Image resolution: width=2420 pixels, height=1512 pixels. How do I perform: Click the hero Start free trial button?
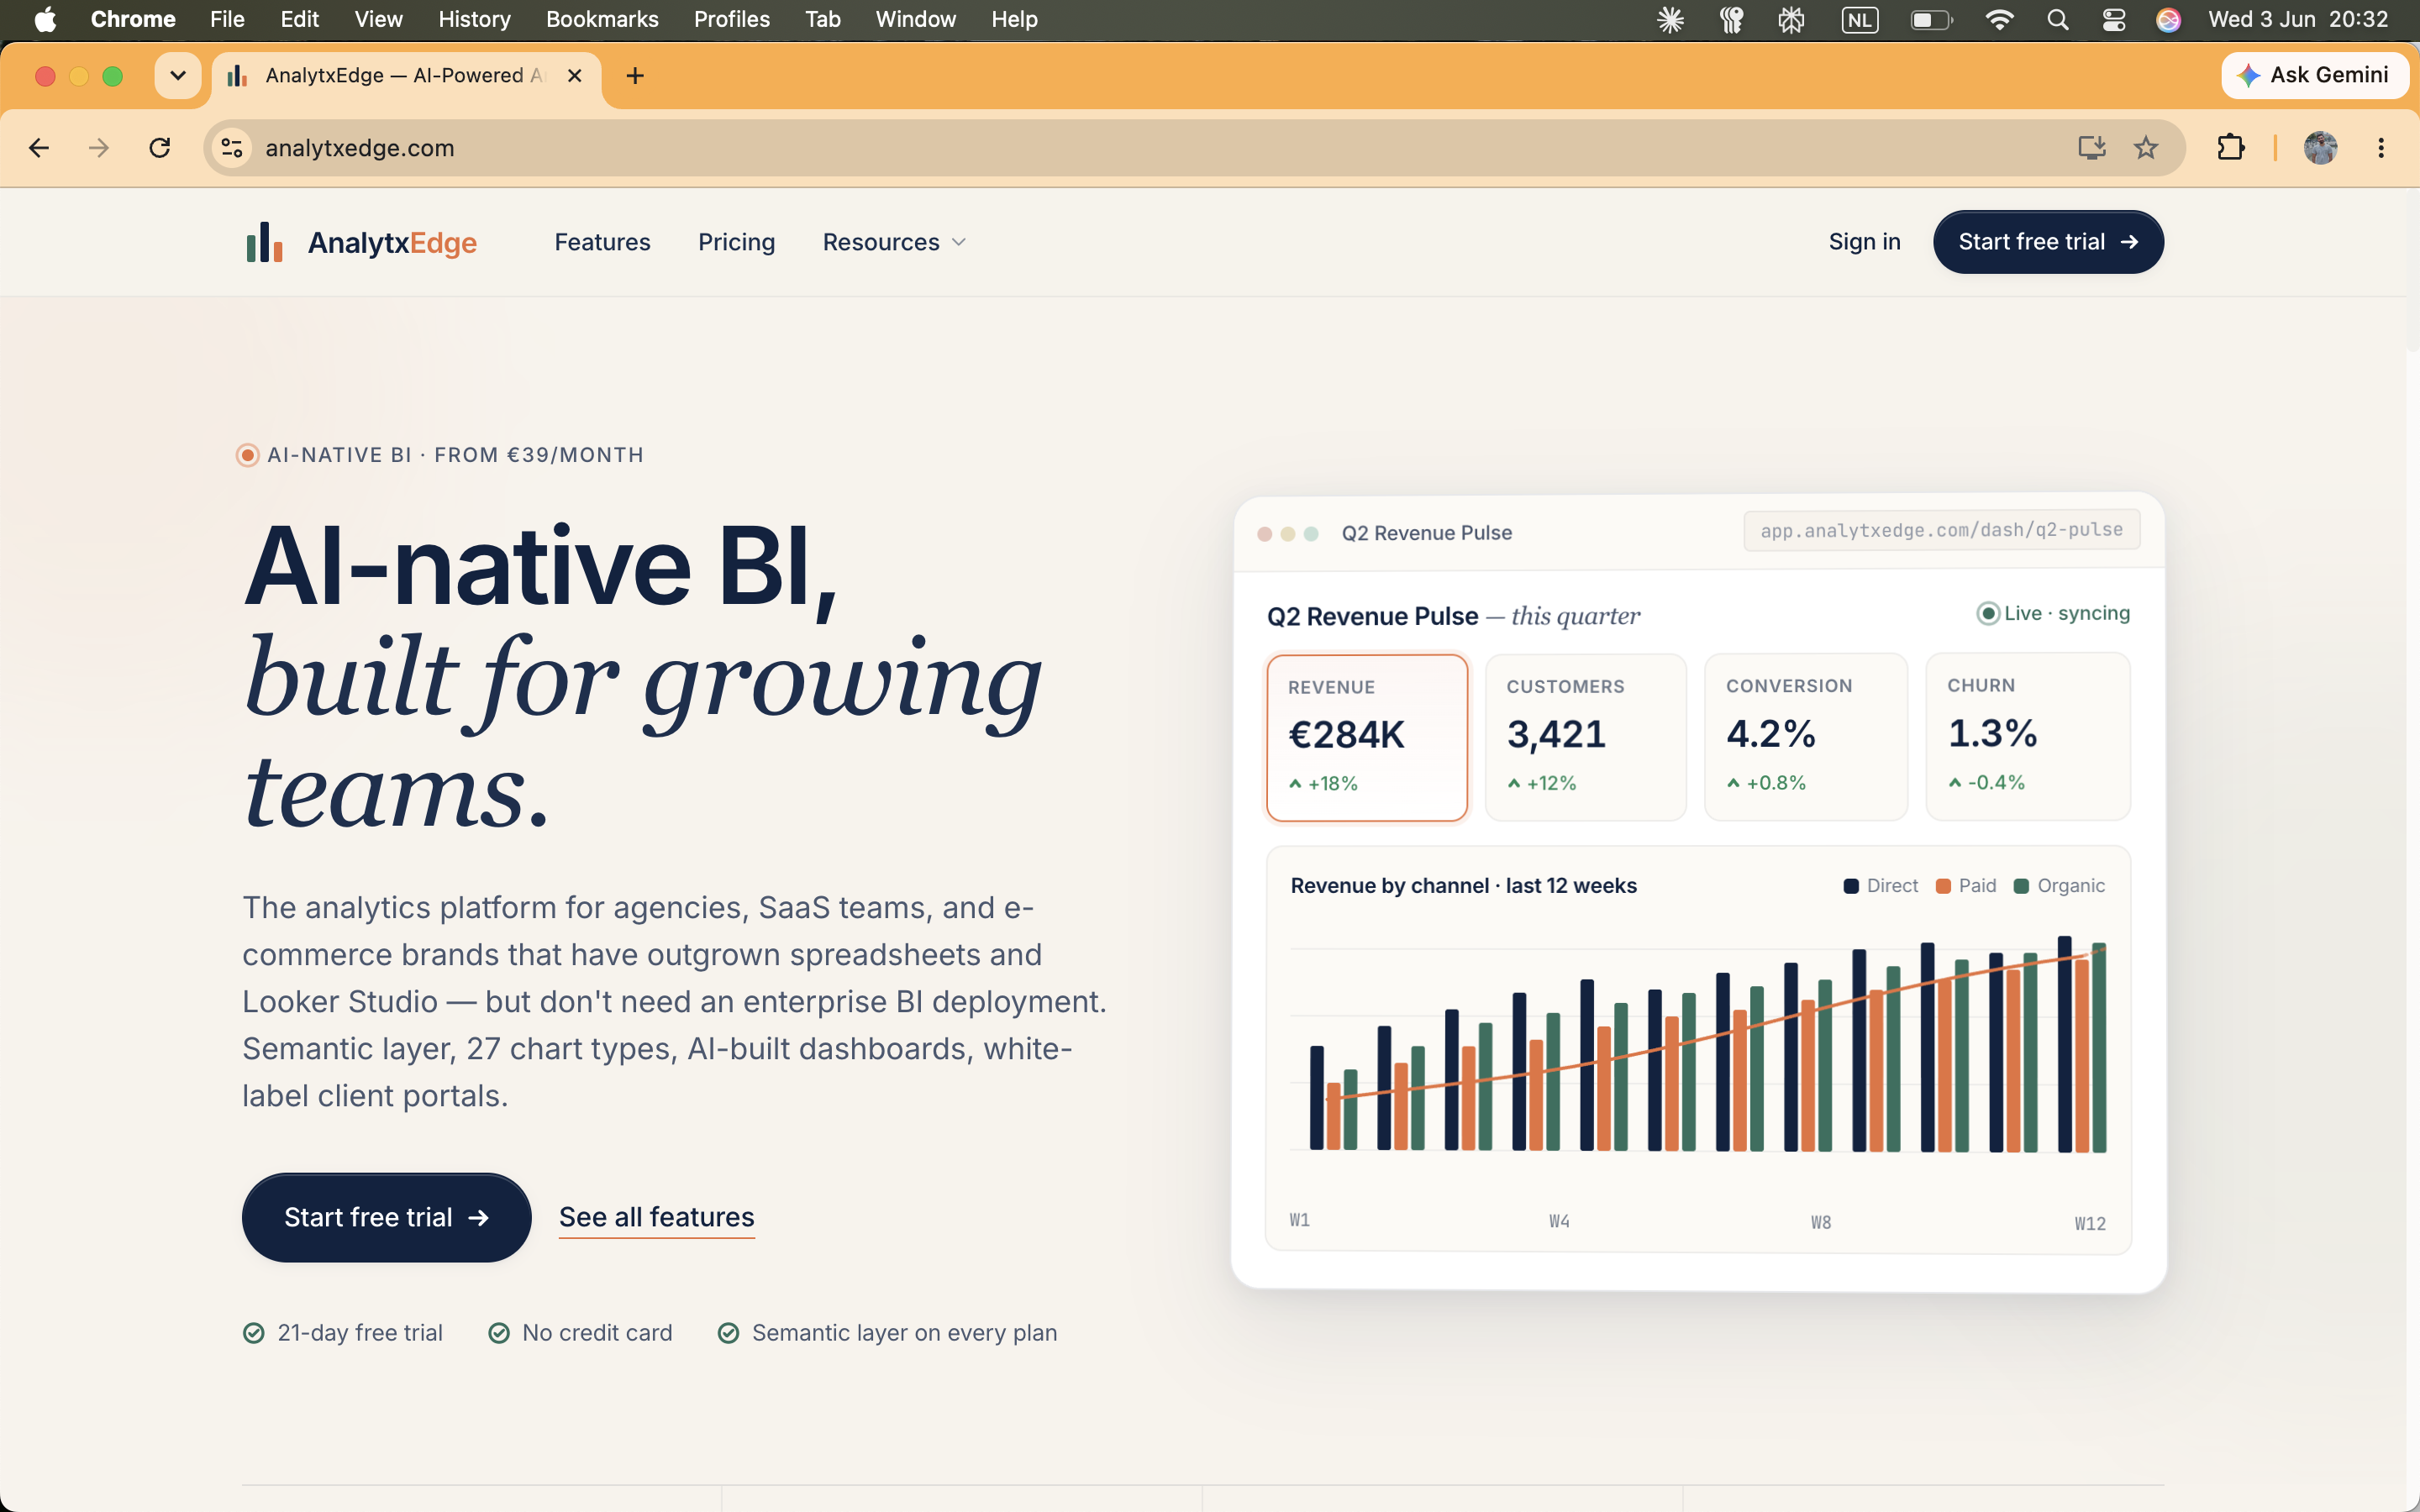tap(386, 1217)
